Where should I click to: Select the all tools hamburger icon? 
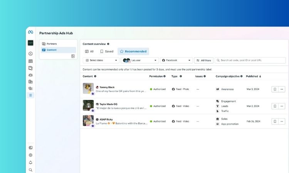click(30, 95)
